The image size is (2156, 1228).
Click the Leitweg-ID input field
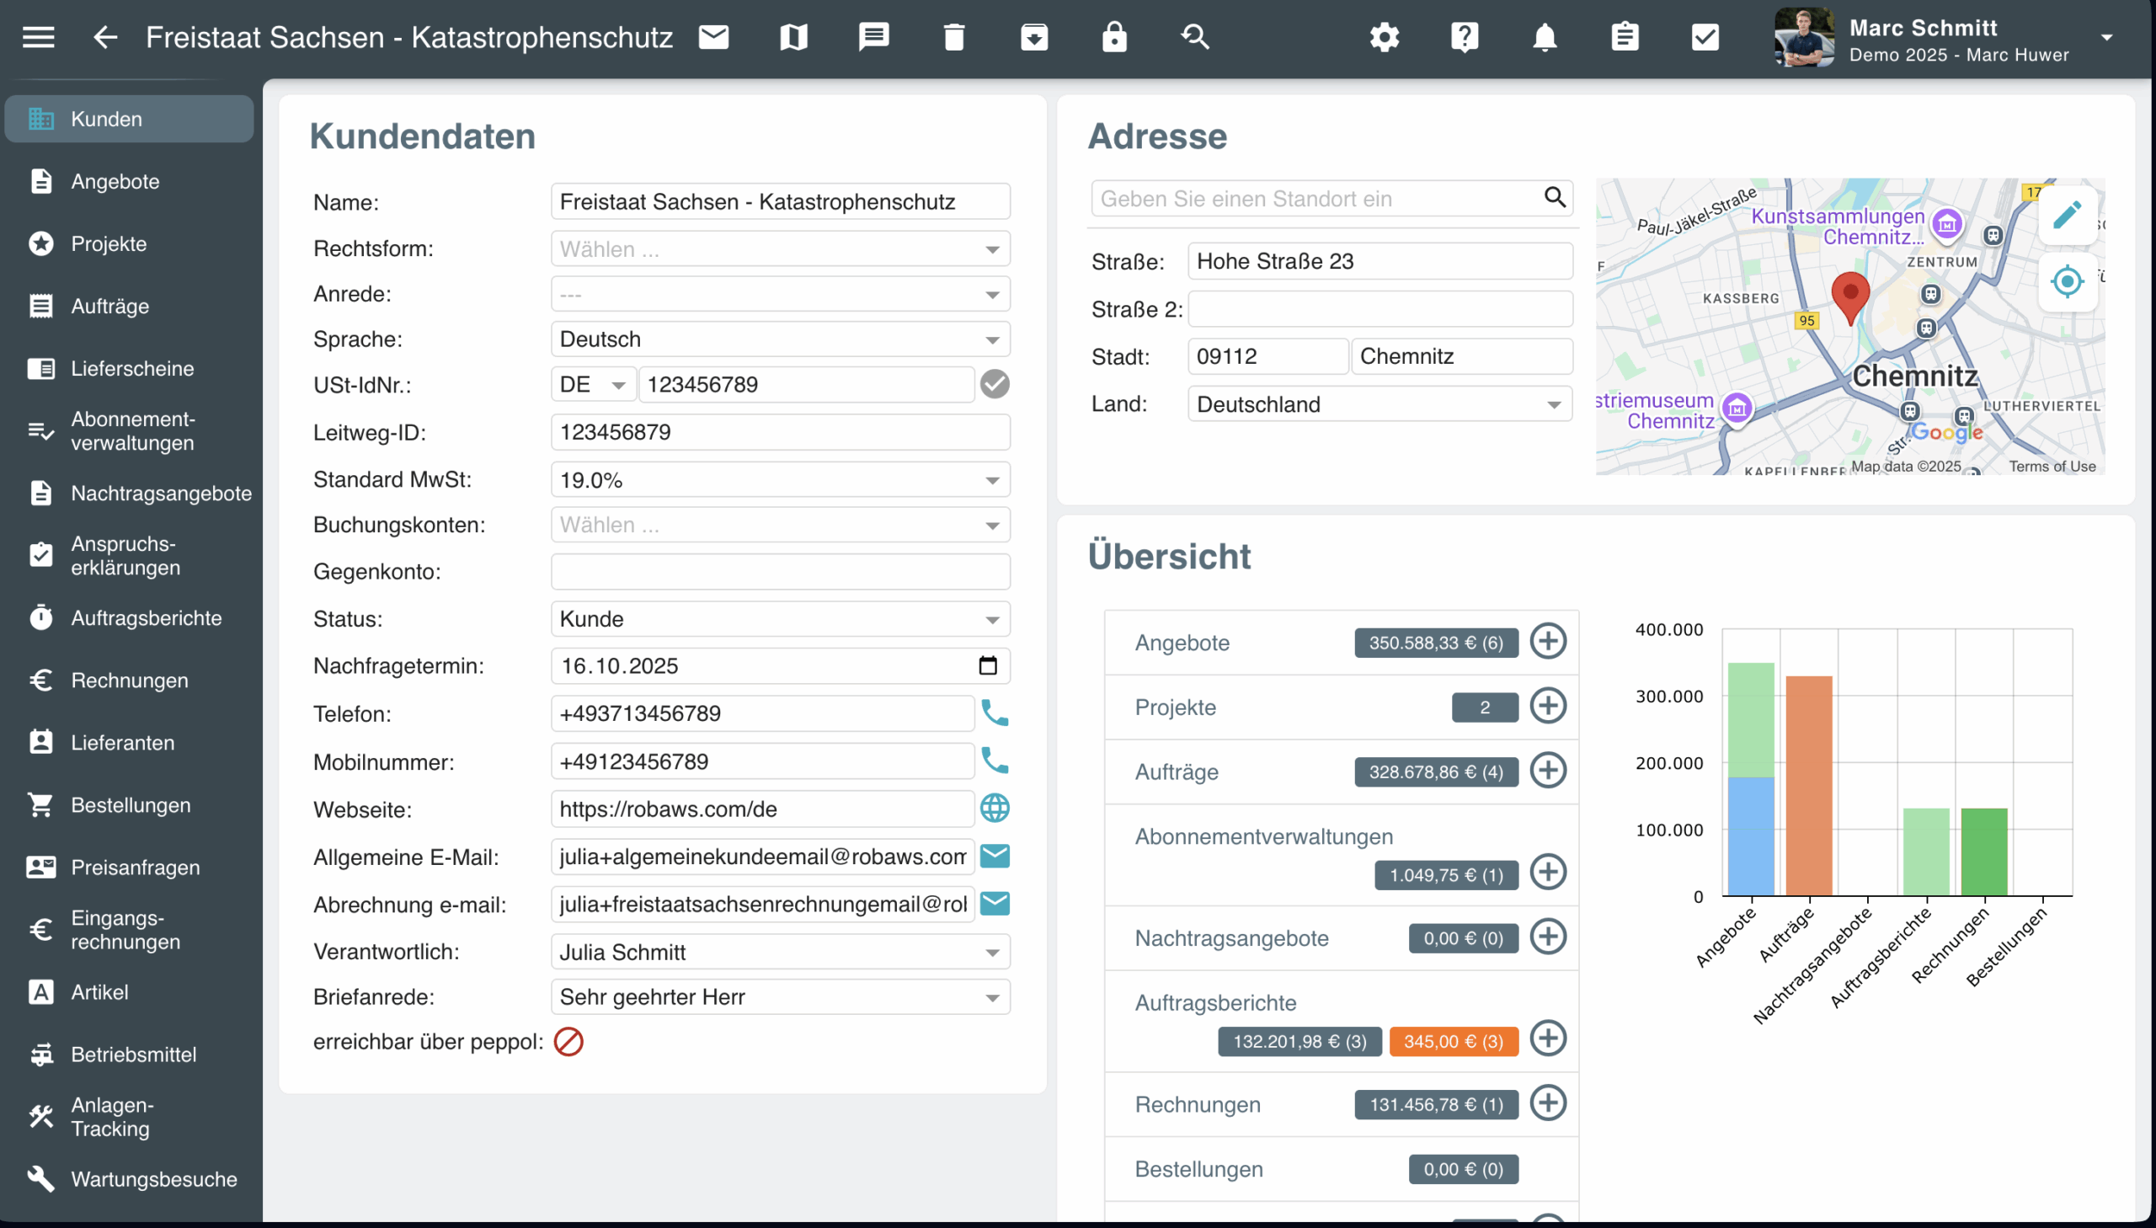[780, 433]
